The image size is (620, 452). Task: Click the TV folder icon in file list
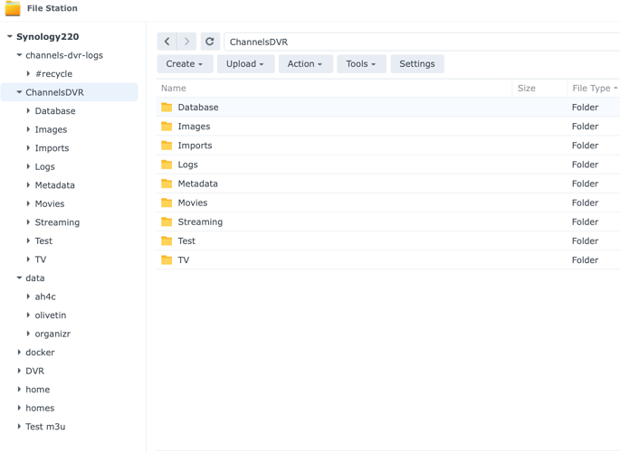(167, 259)
